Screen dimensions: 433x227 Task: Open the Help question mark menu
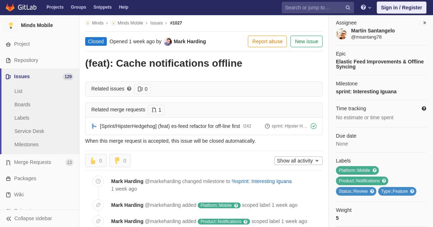click(366, 8)
